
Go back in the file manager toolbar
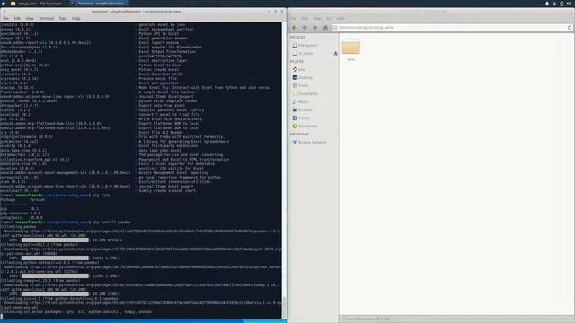click(x=294, y=28)
